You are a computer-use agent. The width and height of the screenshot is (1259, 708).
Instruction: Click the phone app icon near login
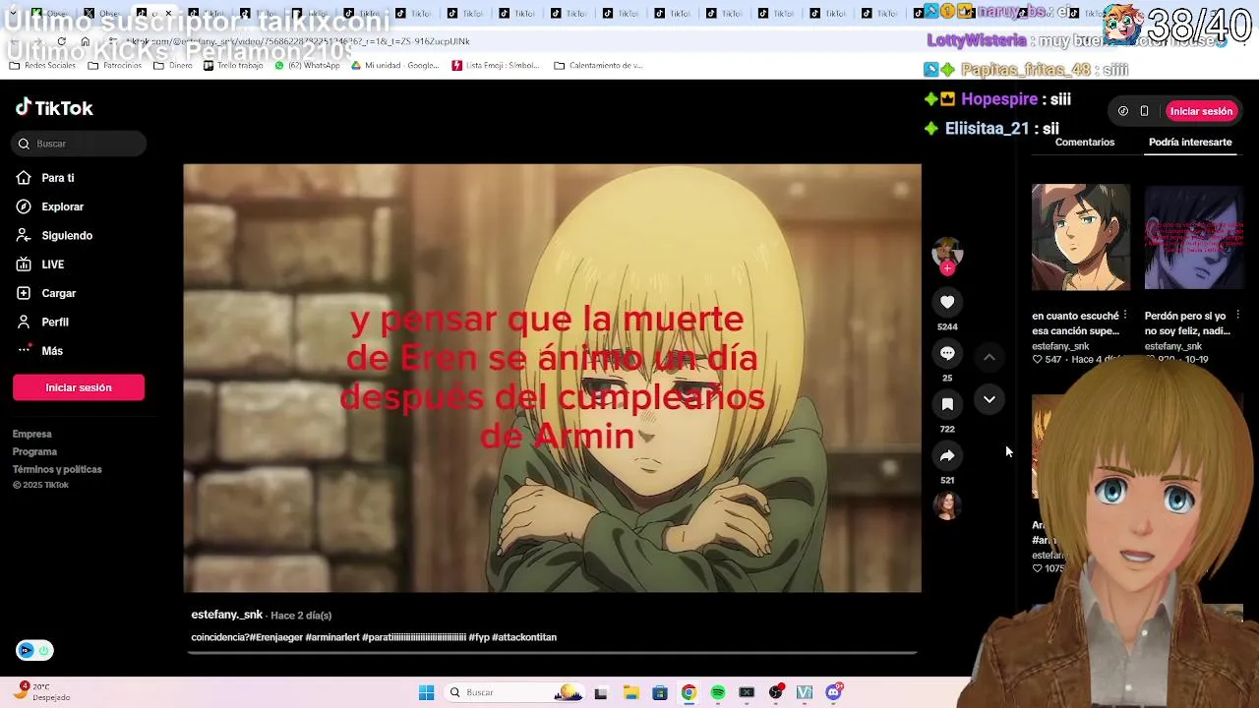tap(1144, 111)
